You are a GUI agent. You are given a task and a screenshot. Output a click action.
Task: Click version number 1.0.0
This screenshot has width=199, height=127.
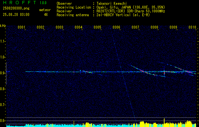tap(43, 3)
